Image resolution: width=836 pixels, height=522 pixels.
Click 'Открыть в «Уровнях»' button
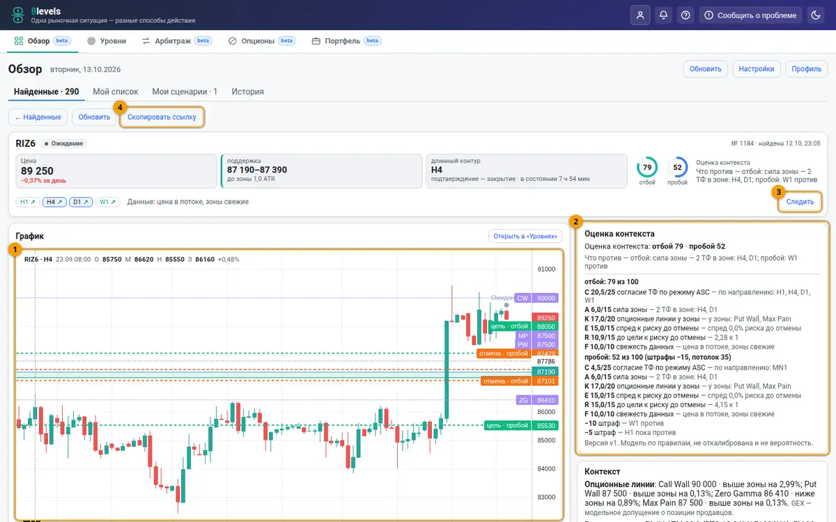click(x=525, y=236)
